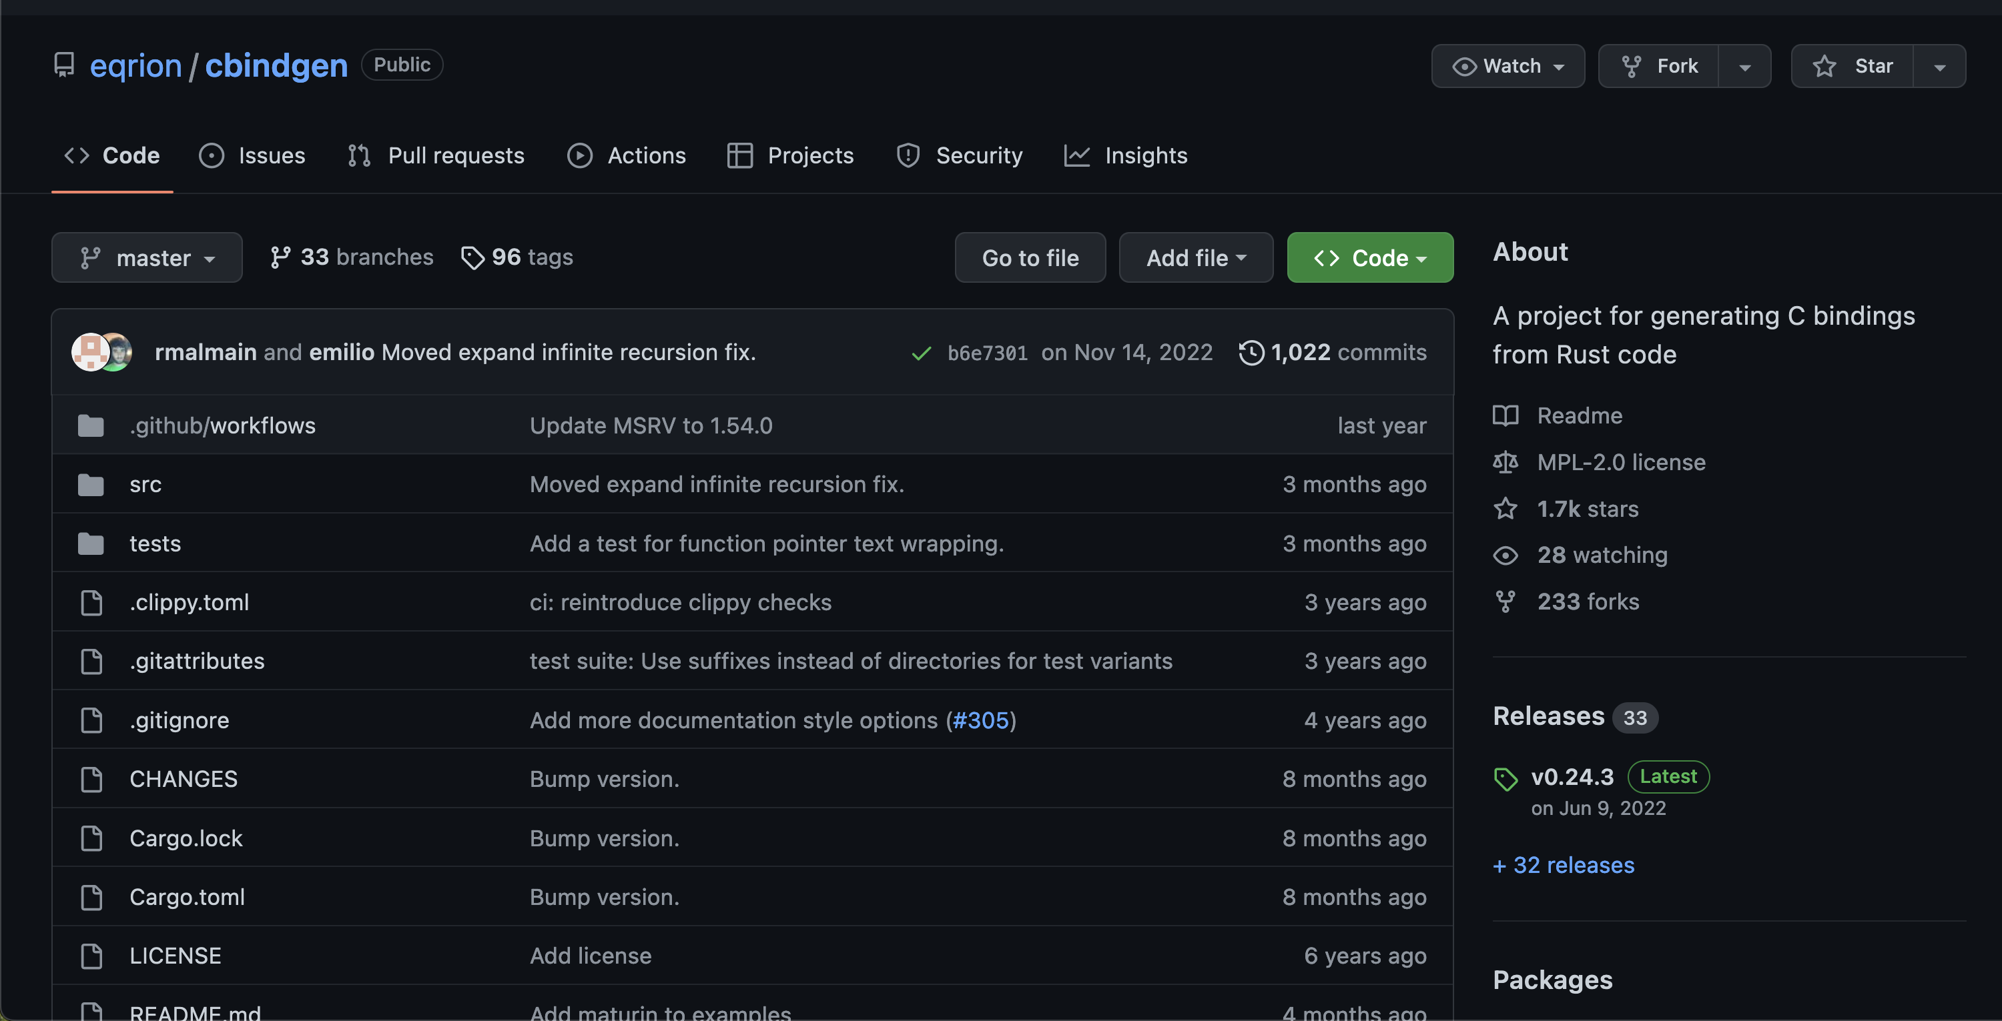Viewport: 2002px width, 1021px height.
Task: Open the Pull requests tab
Action: click(x=437, y=155)
